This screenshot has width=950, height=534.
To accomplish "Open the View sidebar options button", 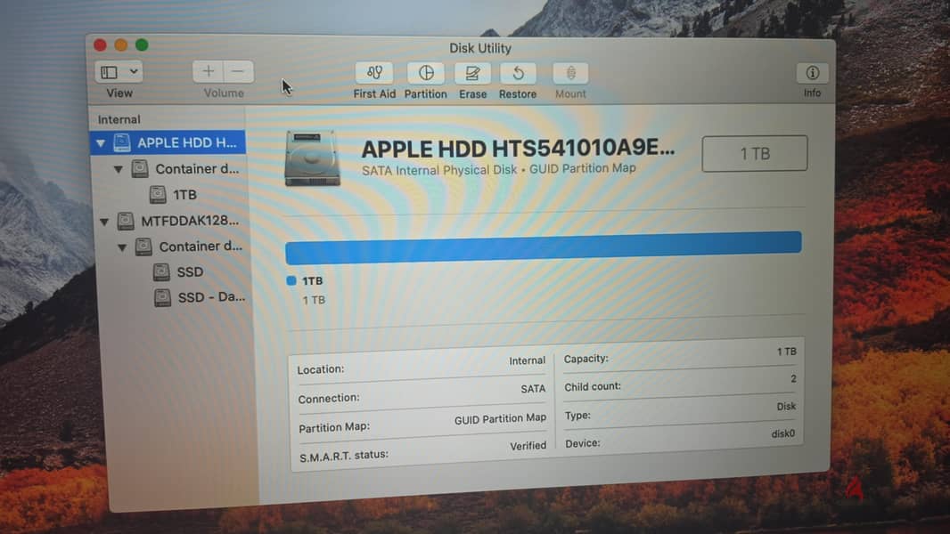I will (119, 72).
